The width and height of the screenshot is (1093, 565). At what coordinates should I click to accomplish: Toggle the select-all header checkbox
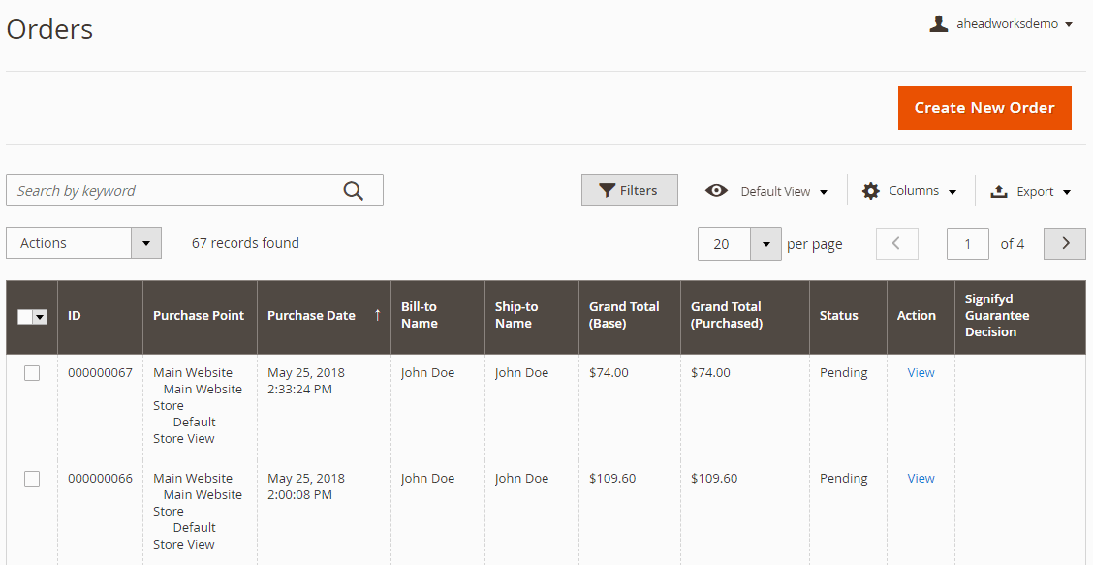[25, 317]
